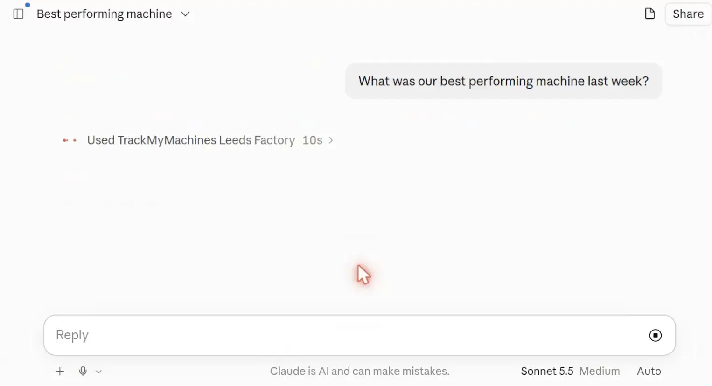
Task: Toggle the Auto mode option
Action: click(x=649, y=371)
